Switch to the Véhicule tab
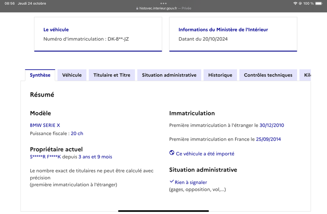Image resolution: width=327 pixels, height=214 pixels. coord(72,75)
